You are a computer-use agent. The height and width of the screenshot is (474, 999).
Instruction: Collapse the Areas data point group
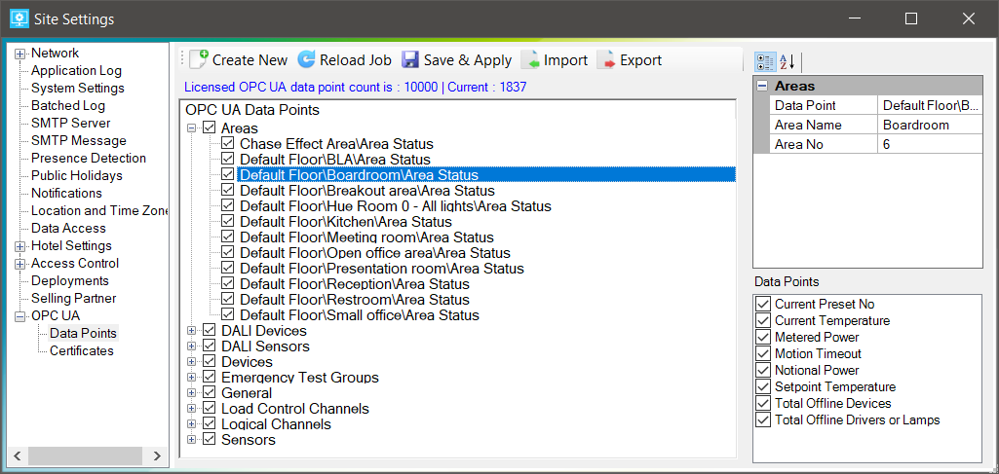click(x=191, y=128)
